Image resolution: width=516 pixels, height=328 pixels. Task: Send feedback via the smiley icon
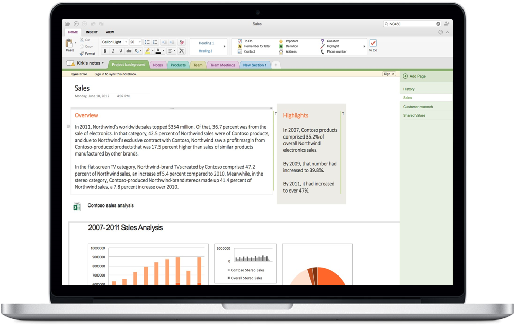[441, 32]
